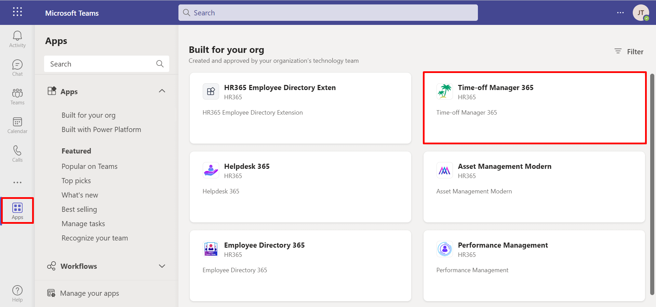Click the Apps panel Search field
This screenshot has height=307, width=656.
click(107, 64)
